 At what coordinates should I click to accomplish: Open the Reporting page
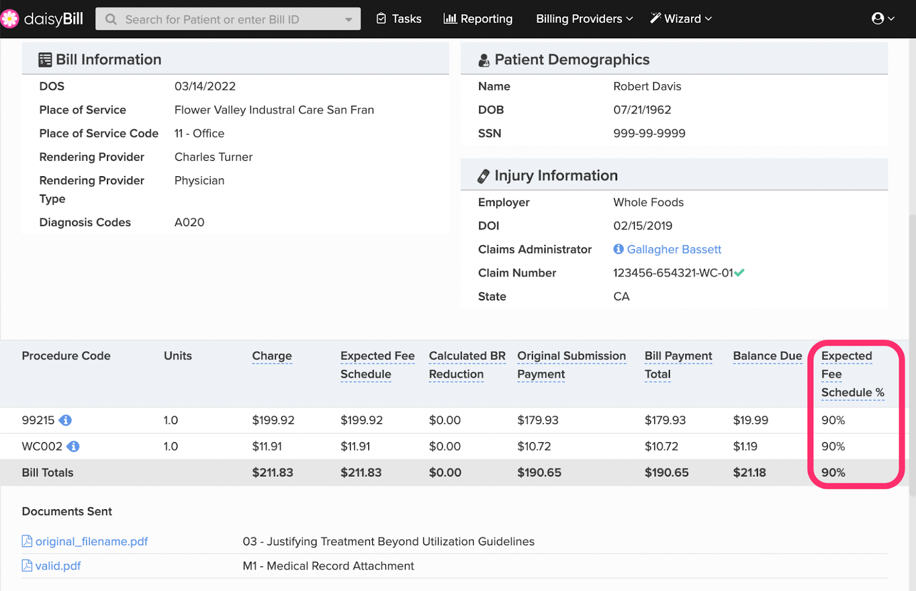pyautogui.click(x=478, y=19)
